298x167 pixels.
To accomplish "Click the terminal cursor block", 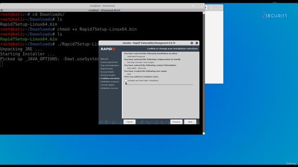I will [x=1, y=64].
